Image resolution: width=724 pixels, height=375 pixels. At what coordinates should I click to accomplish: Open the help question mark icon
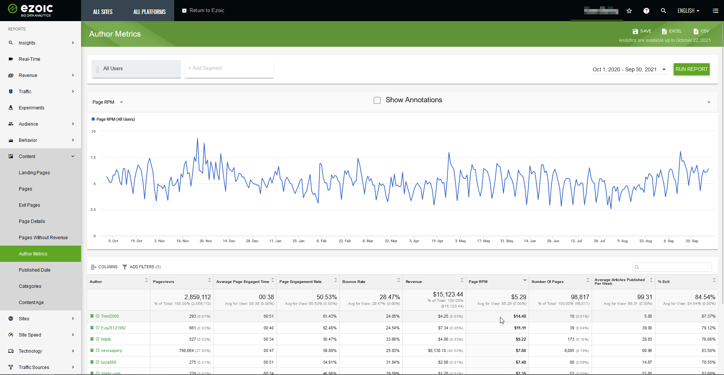tap(646, 11)
